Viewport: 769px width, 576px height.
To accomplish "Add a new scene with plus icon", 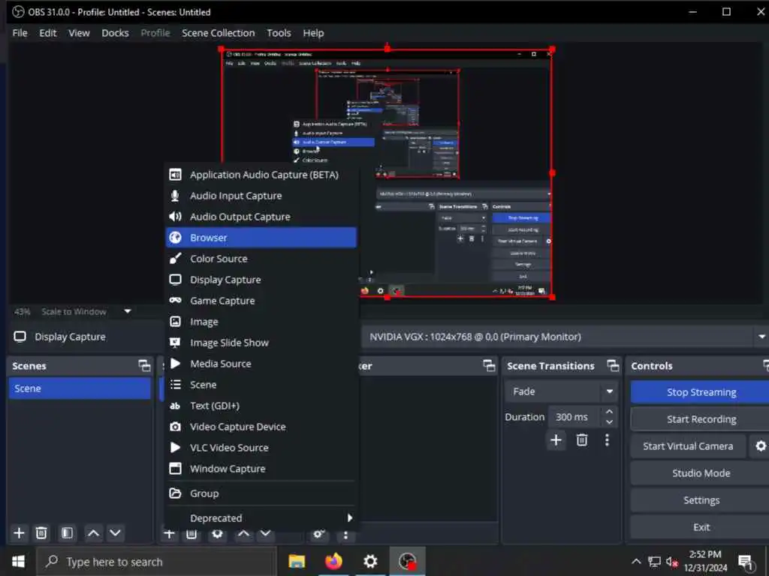I will point(19,533).
